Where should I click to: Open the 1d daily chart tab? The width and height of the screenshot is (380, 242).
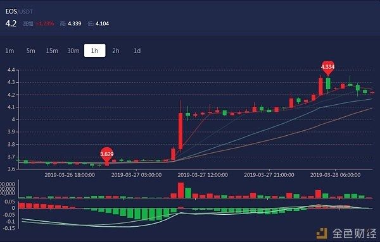tap(137, 51)
